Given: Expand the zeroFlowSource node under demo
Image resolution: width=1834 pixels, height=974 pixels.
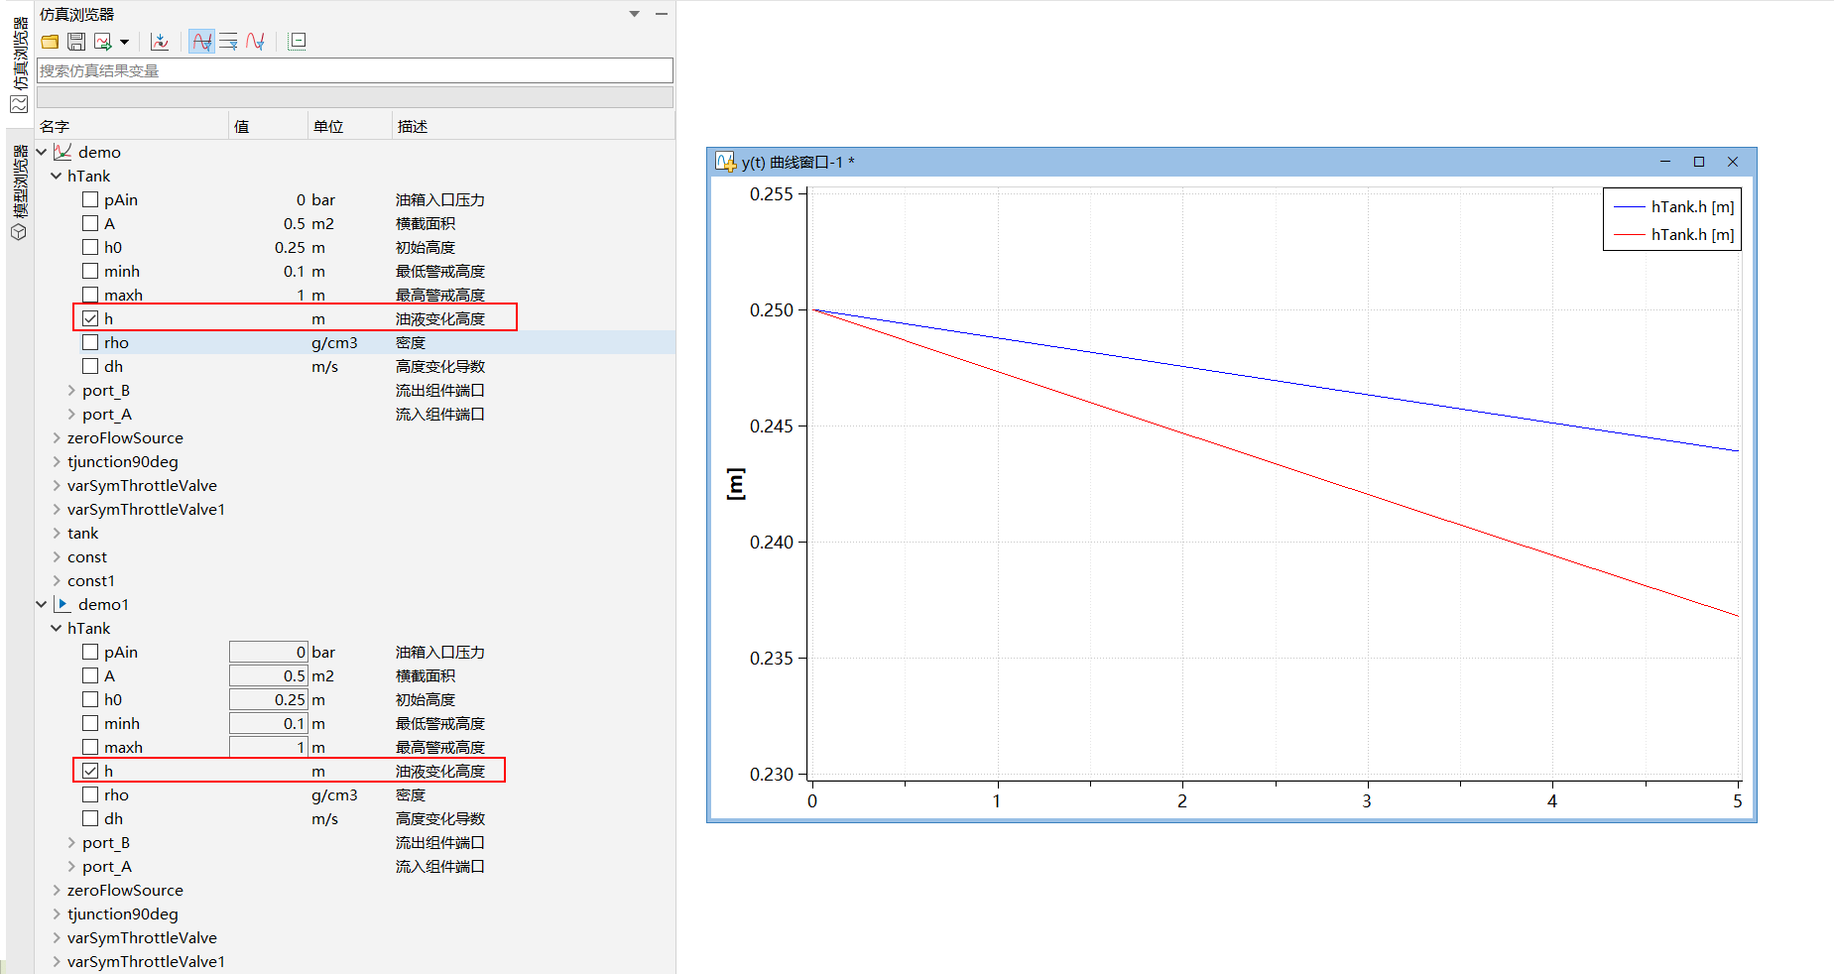Looking at the screenshot, I should tap(57, 437).
